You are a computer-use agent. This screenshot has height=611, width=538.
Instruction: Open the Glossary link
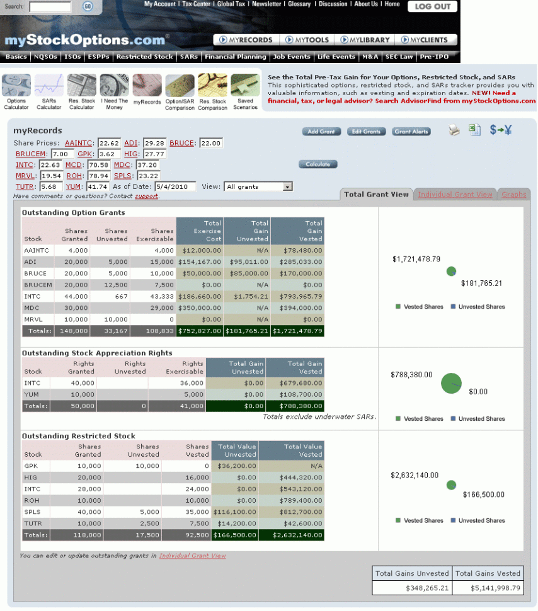point(299,4)
